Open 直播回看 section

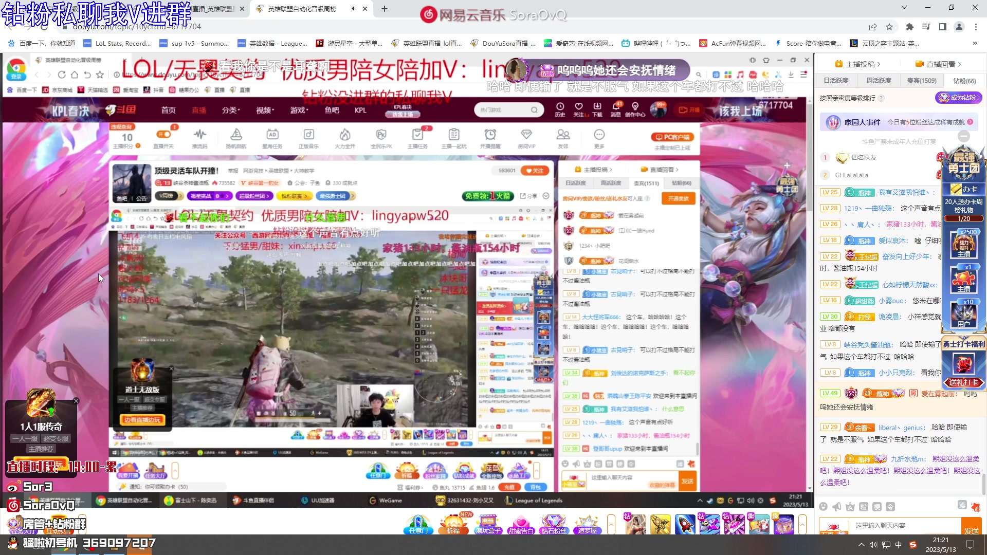pos(938,64)
